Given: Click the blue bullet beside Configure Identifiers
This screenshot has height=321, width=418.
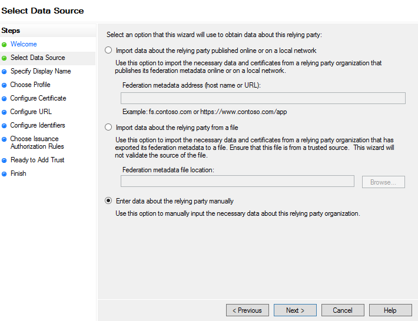Looking at the screenshot, I should coord(4,126).
